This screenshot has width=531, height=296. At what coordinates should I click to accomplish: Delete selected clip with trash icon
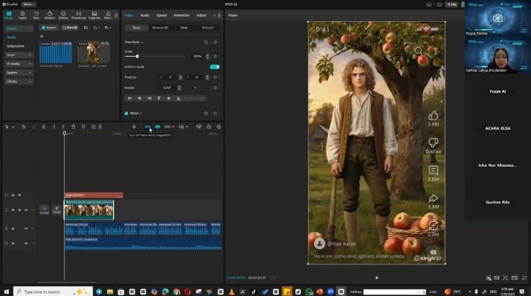(73, 127)
